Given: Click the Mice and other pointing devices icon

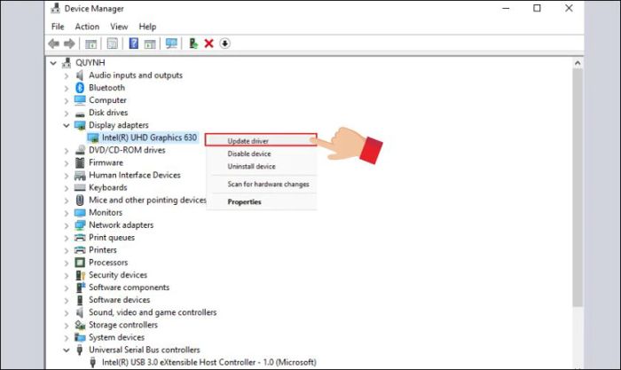Looking at the screenshot, I should click(80, 200).
